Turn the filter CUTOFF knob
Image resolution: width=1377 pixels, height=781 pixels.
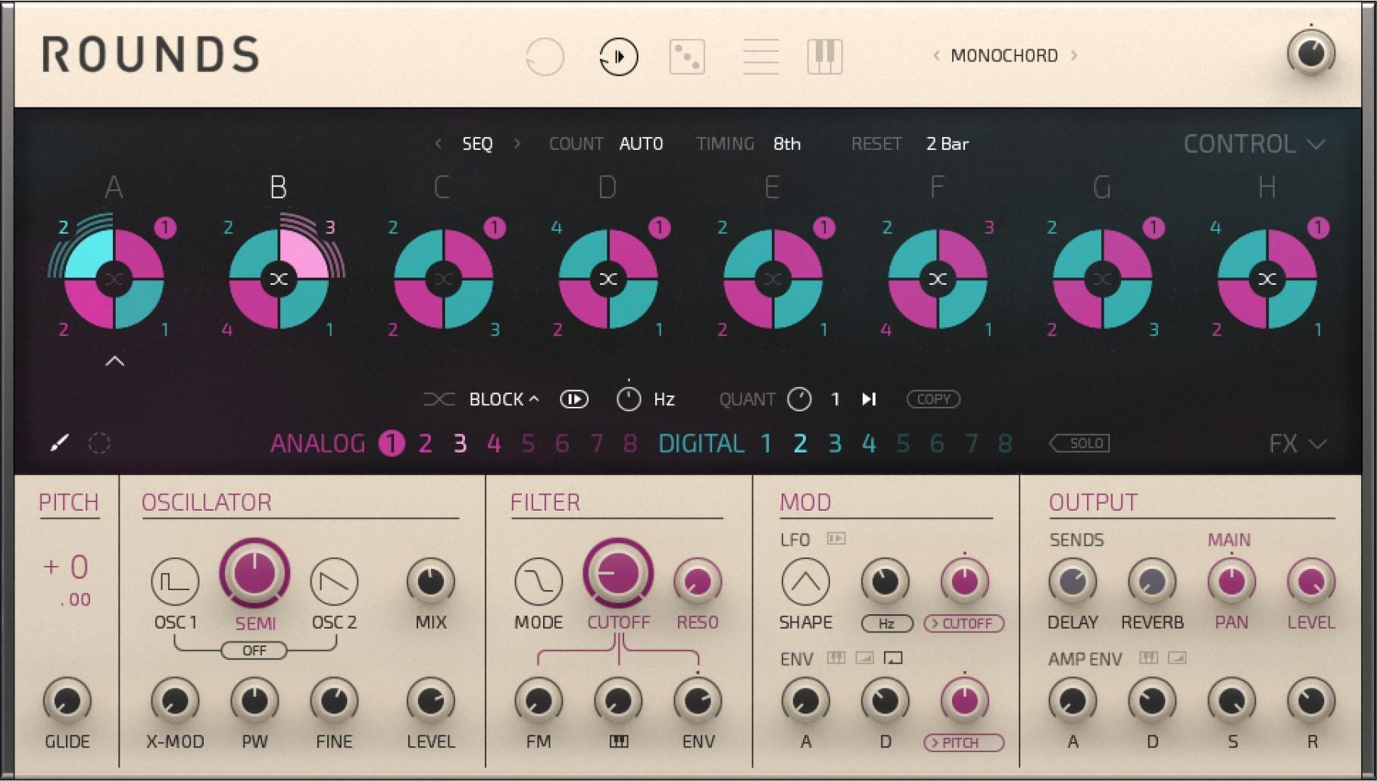[619, 576]
